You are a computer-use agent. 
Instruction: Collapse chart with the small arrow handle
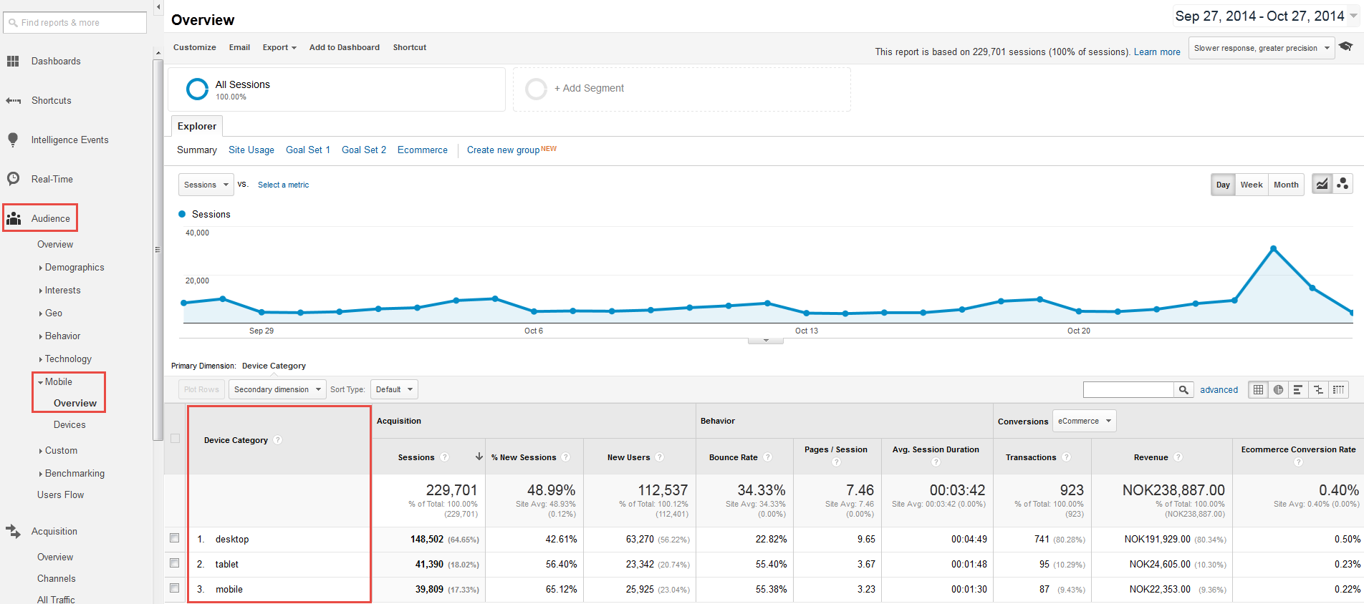point(766,341)
